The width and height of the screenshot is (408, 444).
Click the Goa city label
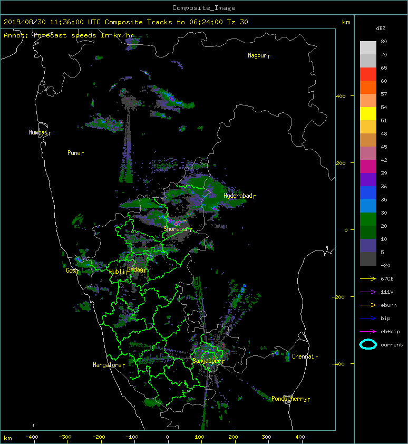pyautogui.click(x=72, y=271)
